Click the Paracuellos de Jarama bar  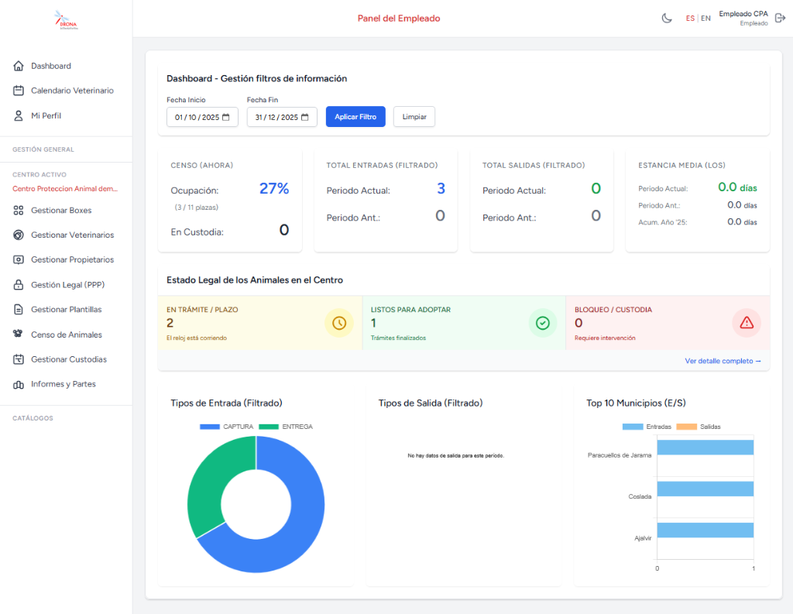(x=705, y=447)
